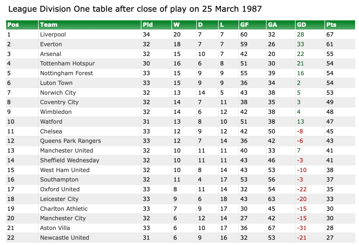Select the GD column header
Viewport: 359px width, 245px height.
click(x=302, y=25)
